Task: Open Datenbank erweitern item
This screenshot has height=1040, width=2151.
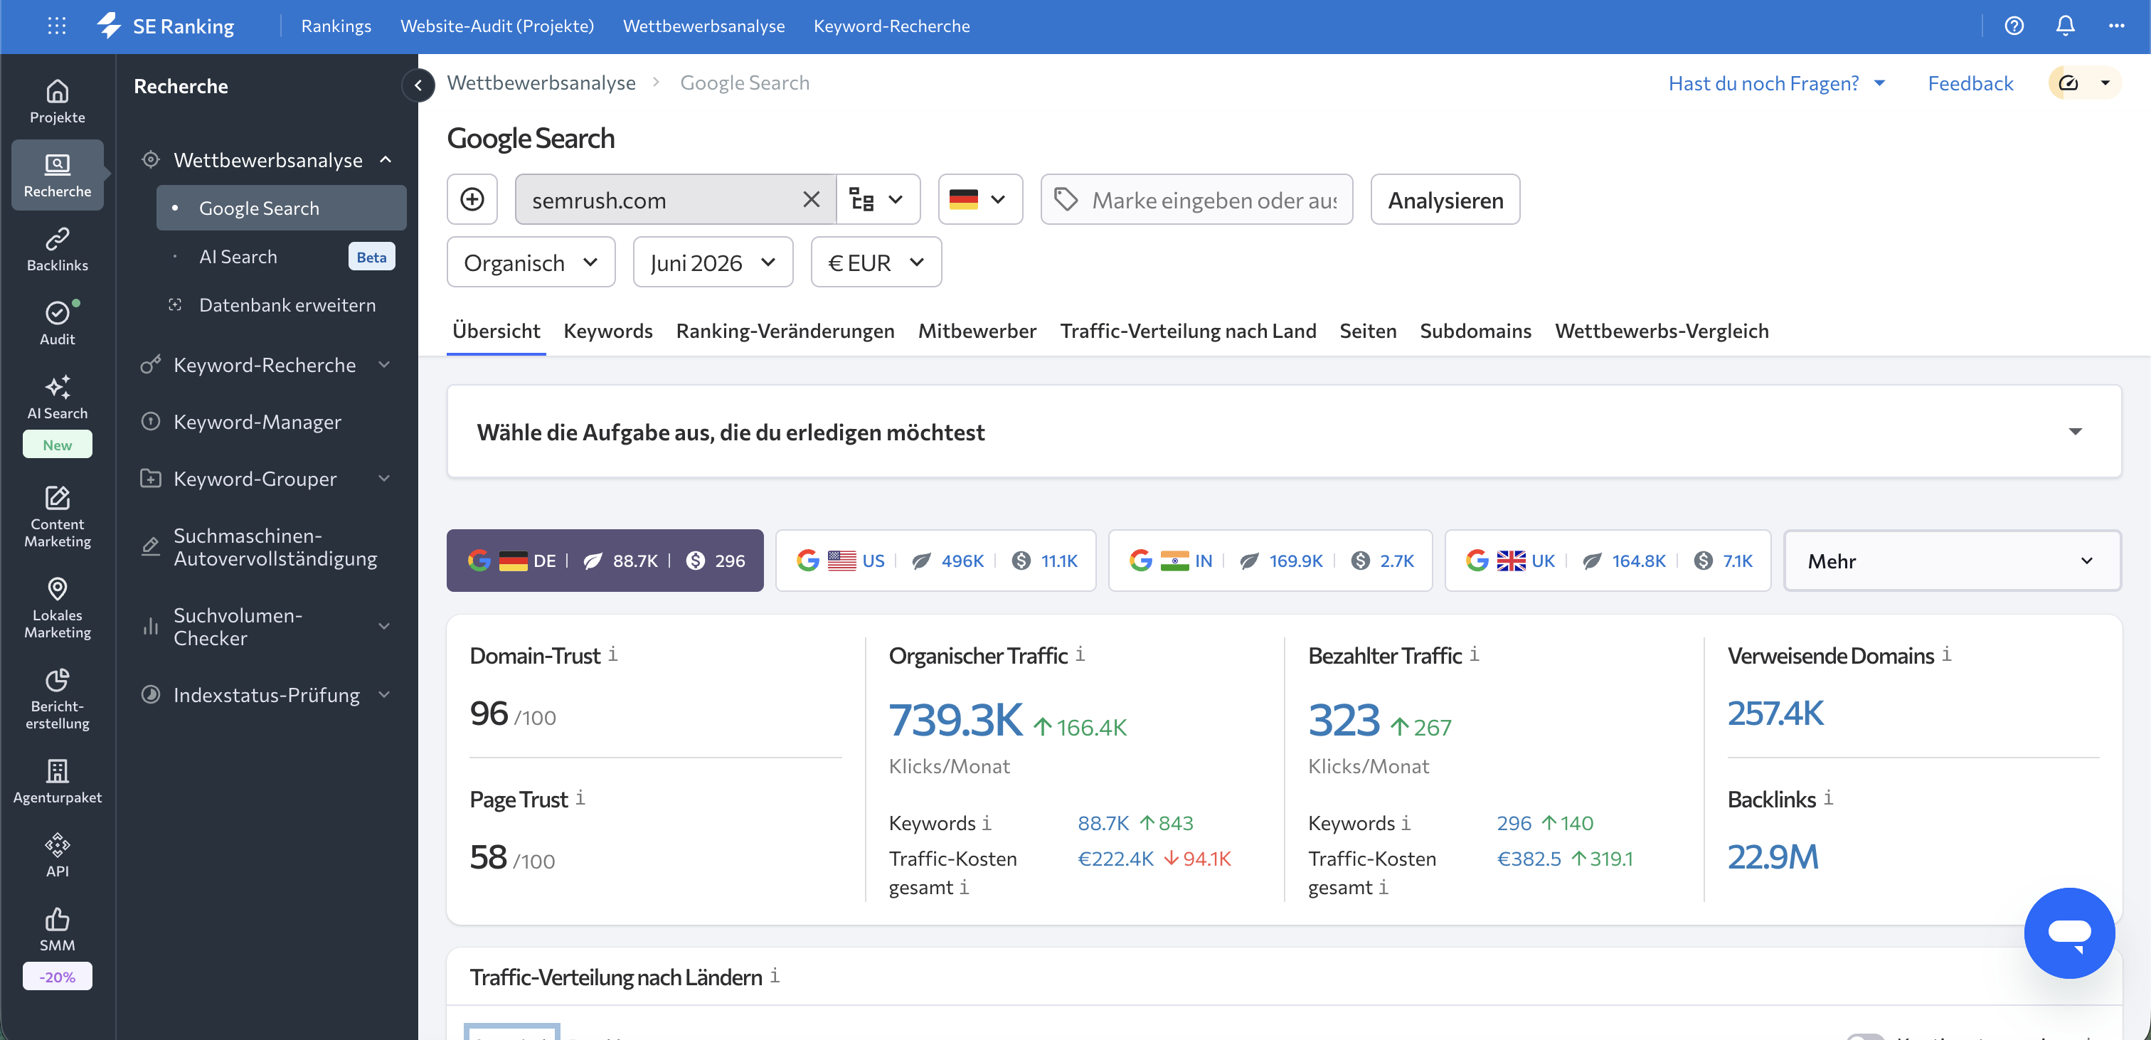Action: pos(282,305)
